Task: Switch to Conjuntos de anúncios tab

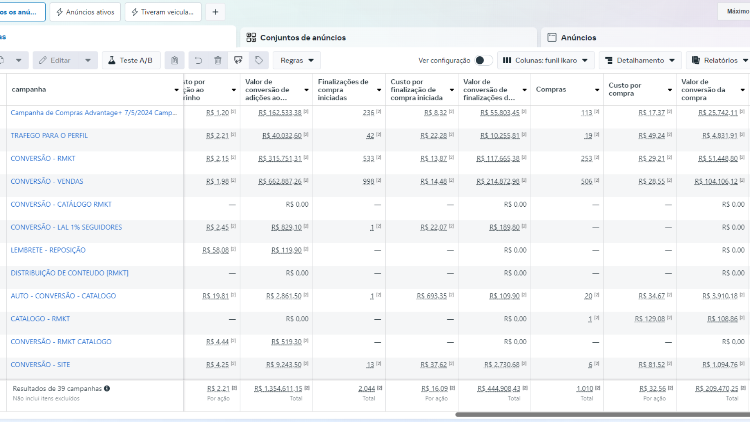Action: pos(388,38)
